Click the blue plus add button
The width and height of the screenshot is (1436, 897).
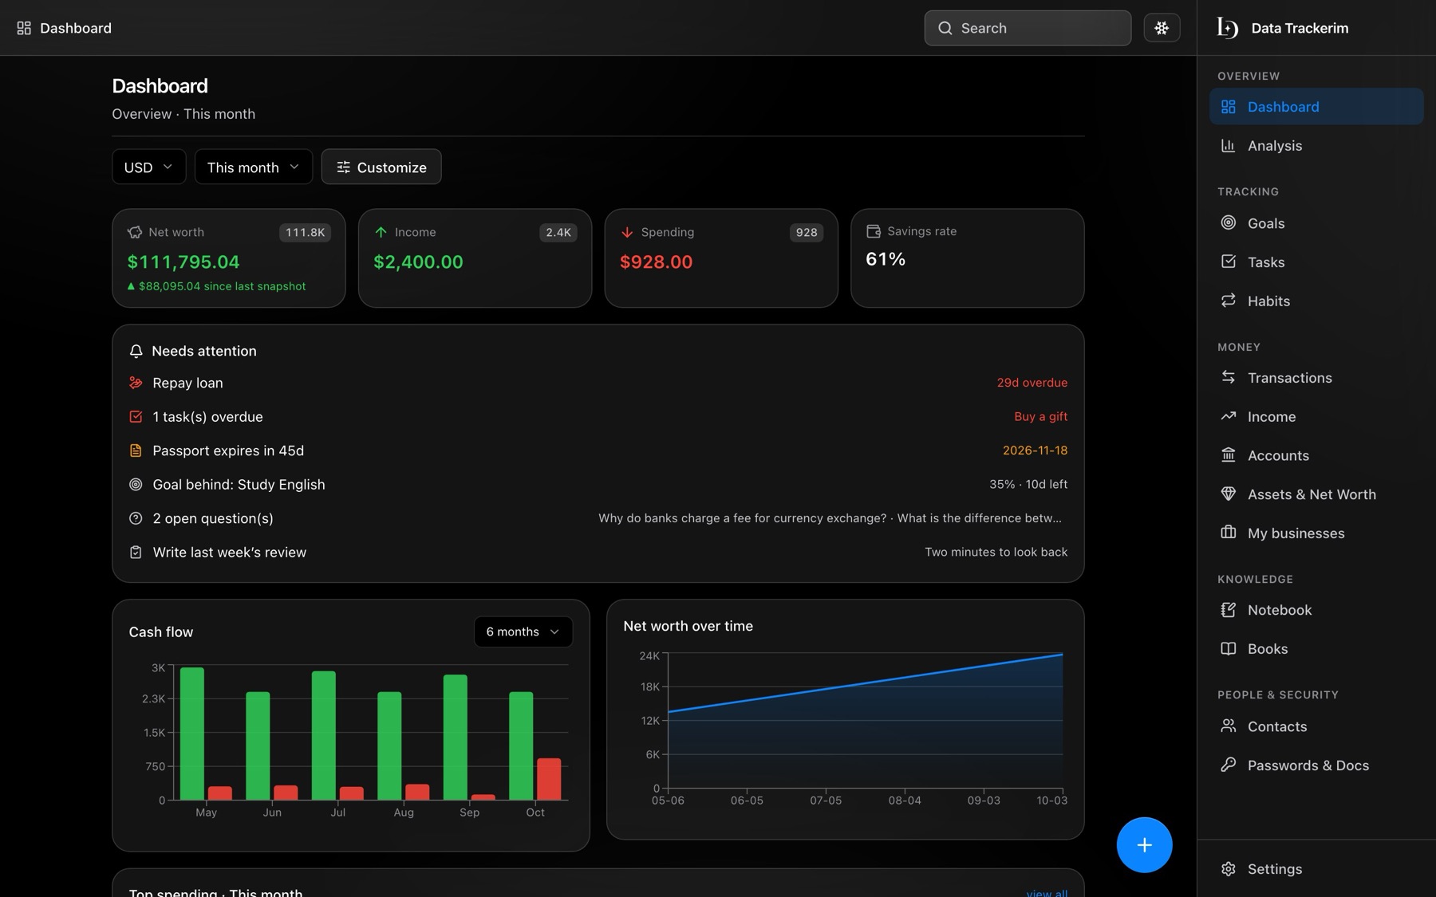pos(1144,844)
